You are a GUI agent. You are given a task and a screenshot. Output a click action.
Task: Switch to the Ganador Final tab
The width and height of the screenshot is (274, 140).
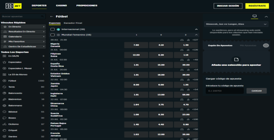click(73, 23)
